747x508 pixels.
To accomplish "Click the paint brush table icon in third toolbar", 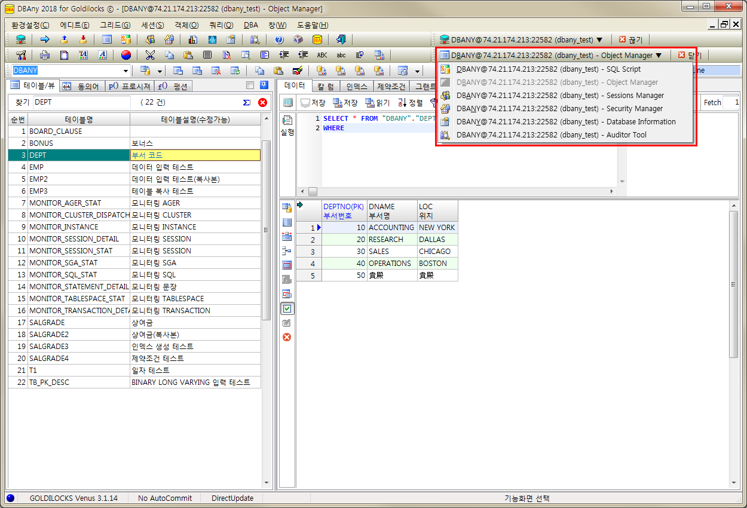I will [x=297, y=71].
